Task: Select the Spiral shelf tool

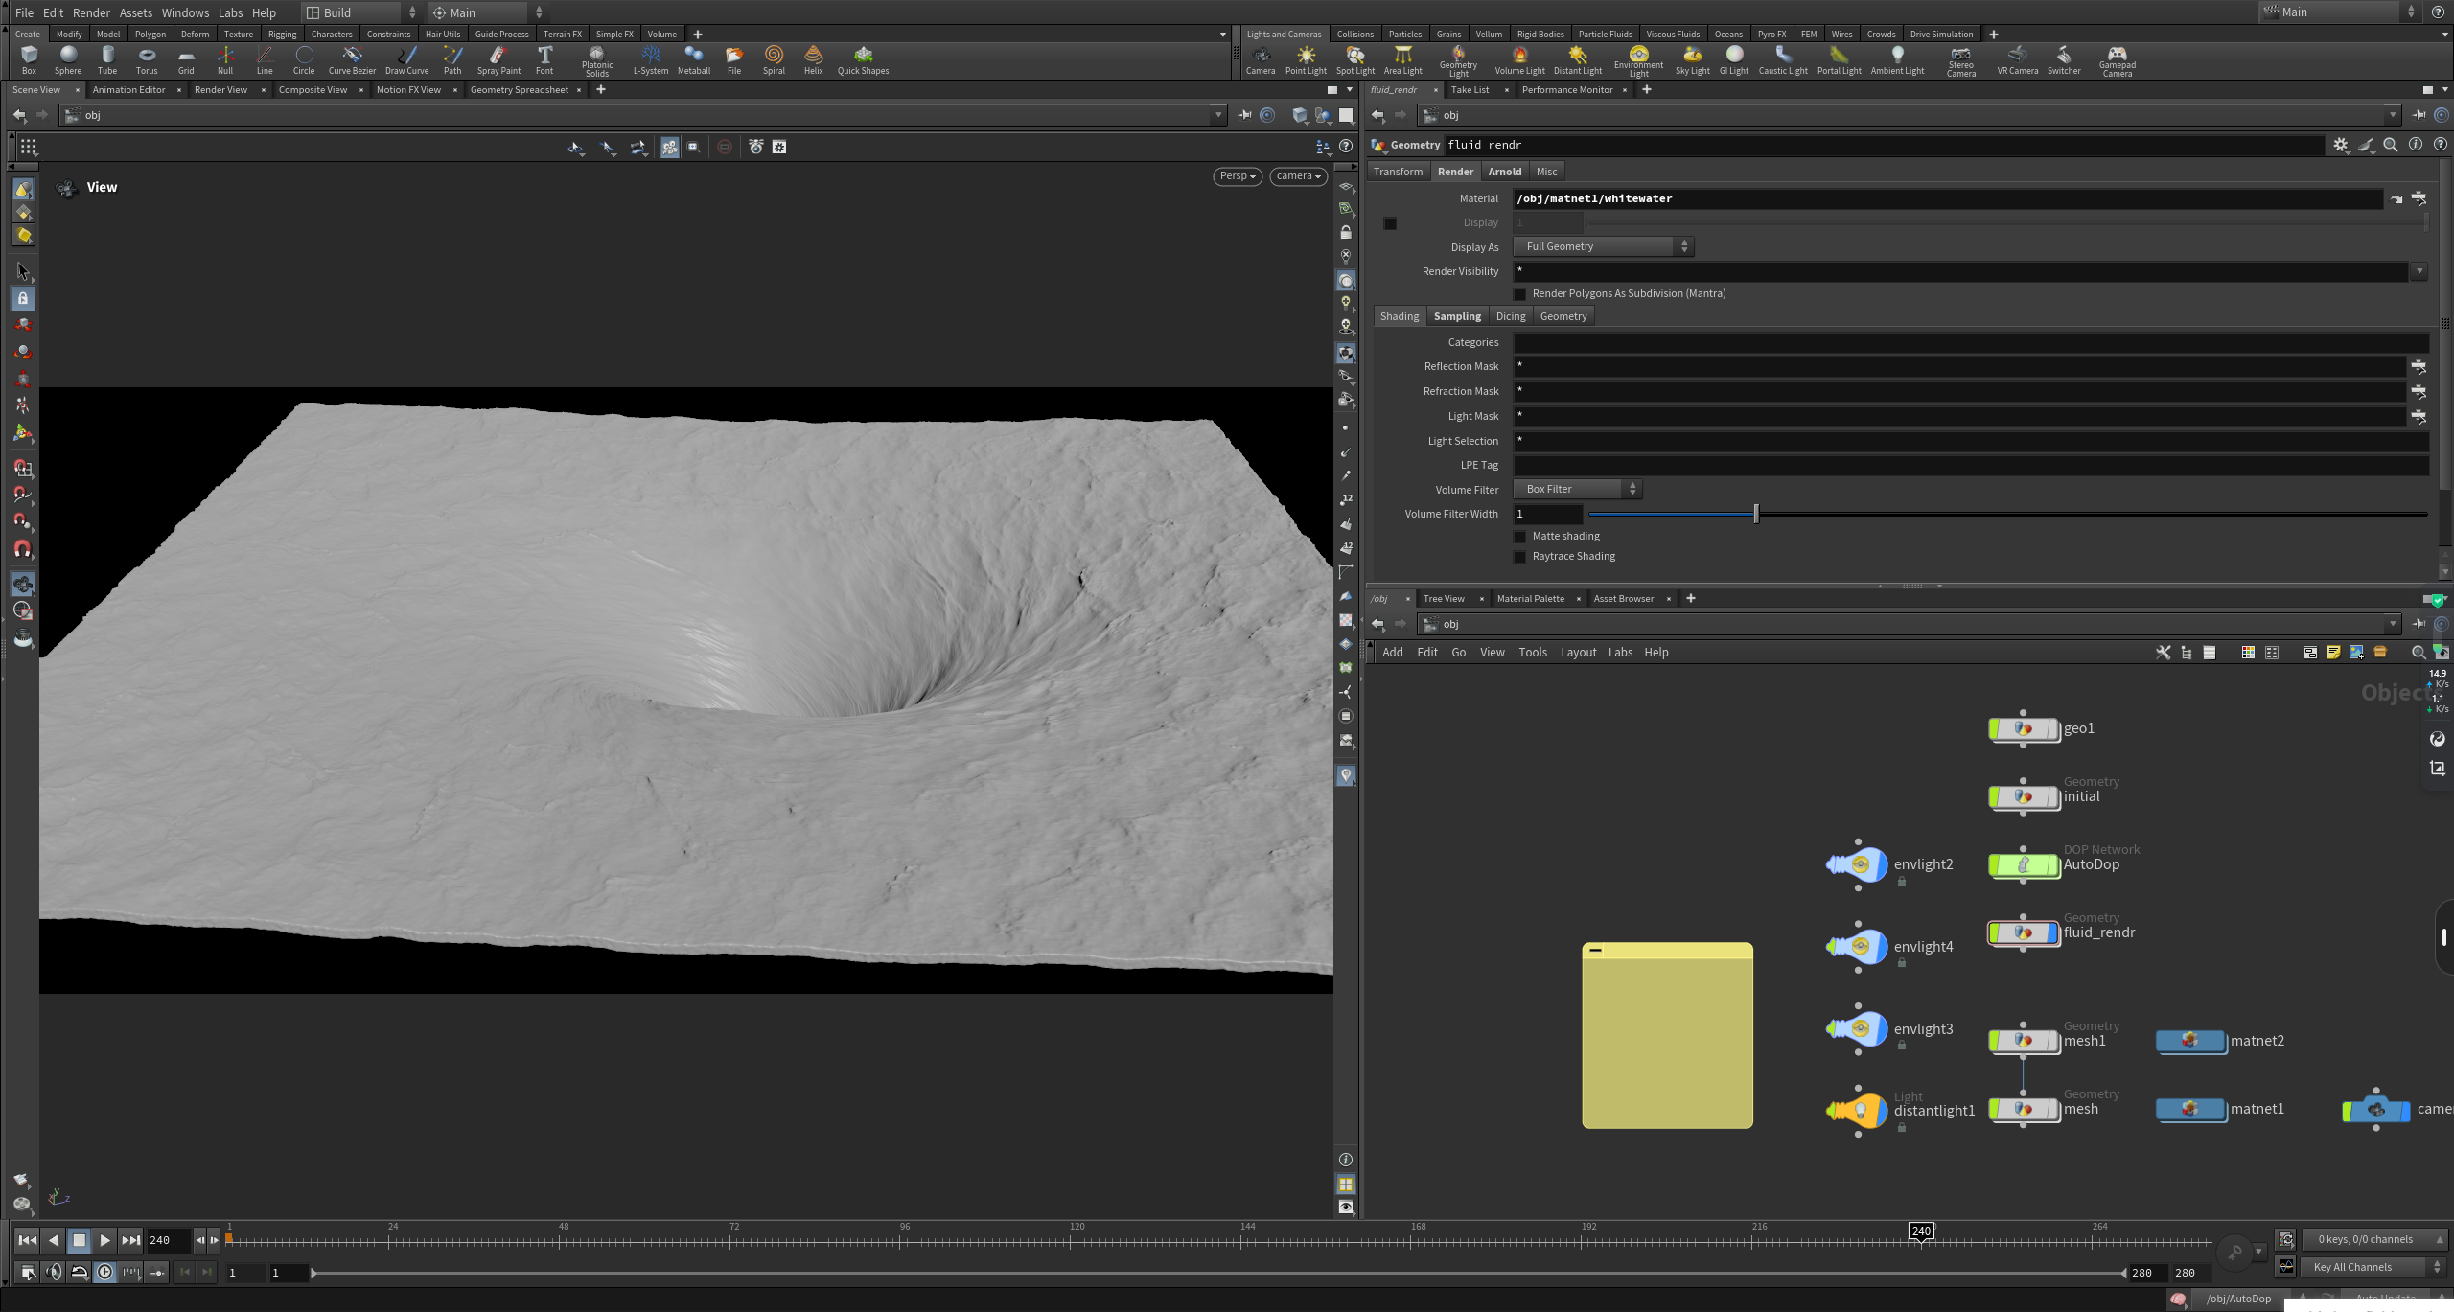Action: 774,59
